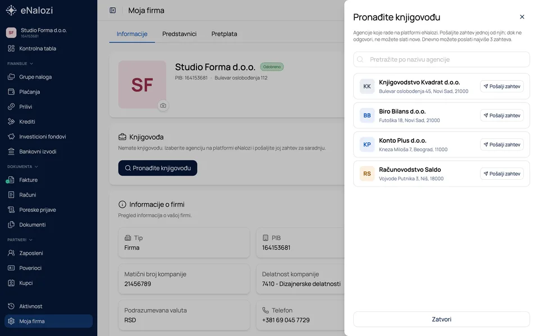Click 7410 - Dizajnerske delatnosti value
Image resolution: width=539 pixels, height=336 pixels.
point(301,284)
